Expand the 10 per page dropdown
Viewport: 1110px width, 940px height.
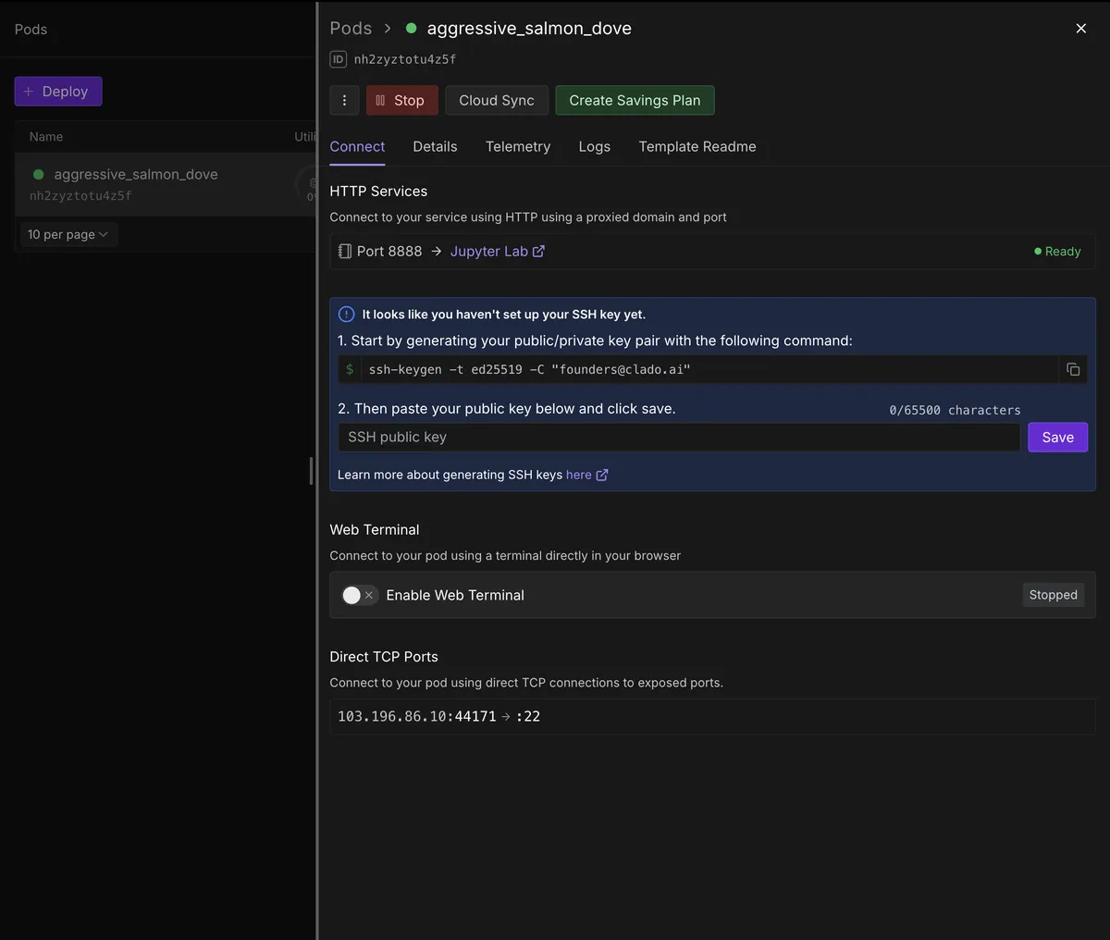pyautogui.click(x=68, y=235)
